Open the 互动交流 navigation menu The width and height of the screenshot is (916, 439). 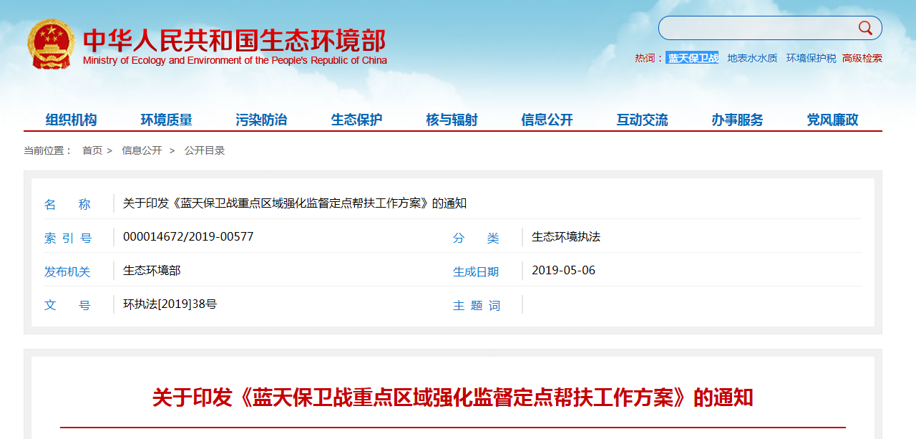643,120
